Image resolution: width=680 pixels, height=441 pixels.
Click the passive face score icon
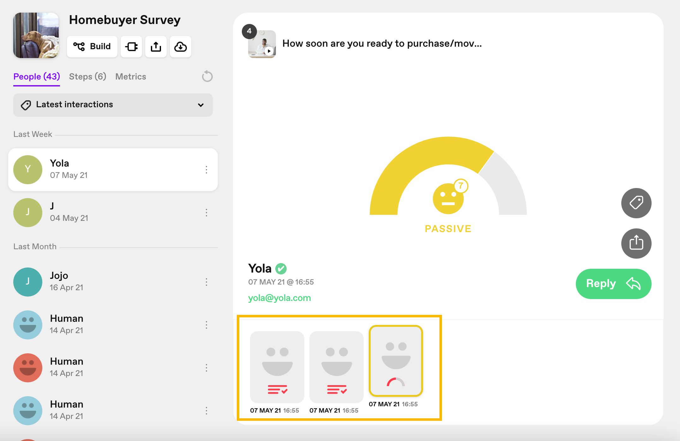click(448, 199)
